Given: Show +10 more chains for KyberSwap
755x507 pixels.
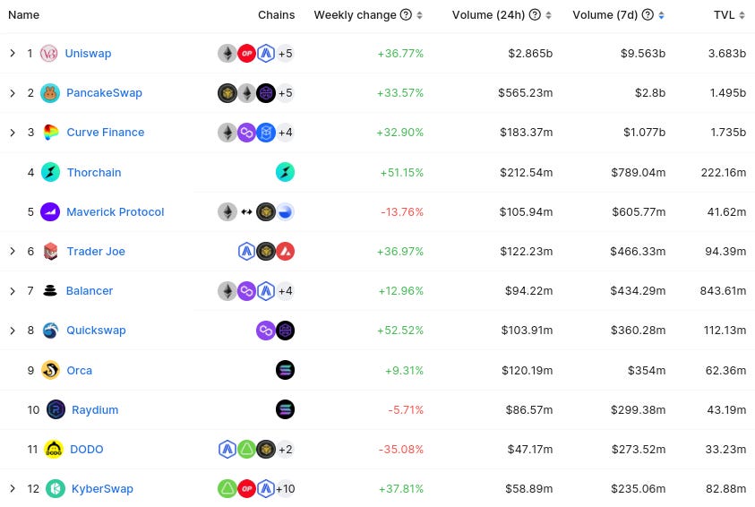Looking at the screenshot, I should 285,489.
